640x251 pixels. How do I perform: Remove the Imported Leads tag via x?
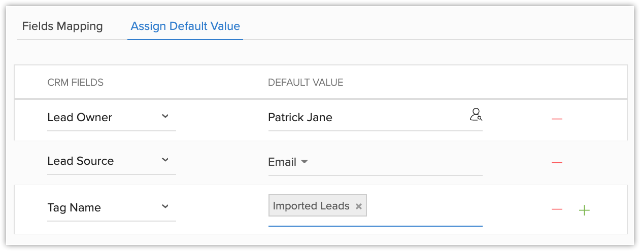(x=358, y=206)
